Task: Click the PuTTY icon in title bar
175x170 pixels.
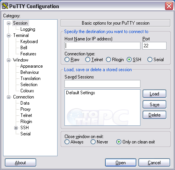Action: [x=5, y=6]
